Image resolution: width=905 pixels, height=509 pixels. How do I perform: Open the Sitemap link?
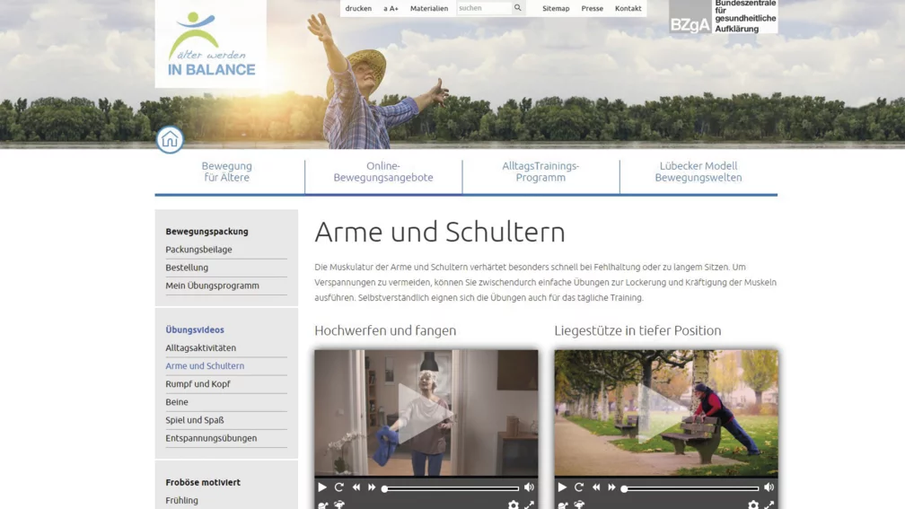pyautogui.click(x=556, y=8)
